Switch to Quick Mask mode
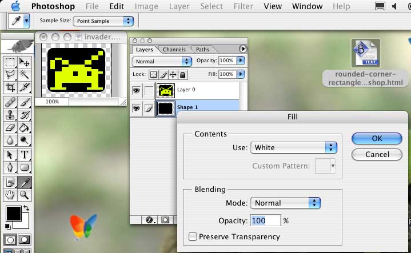 click(25, 240)
